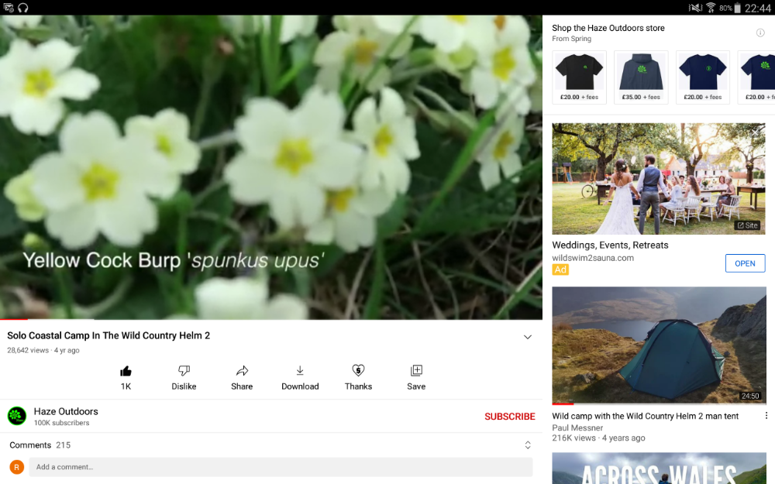Tap the headphones icon in the status bar
Viewport: 775px width, 484px height.
coord(22,8)
